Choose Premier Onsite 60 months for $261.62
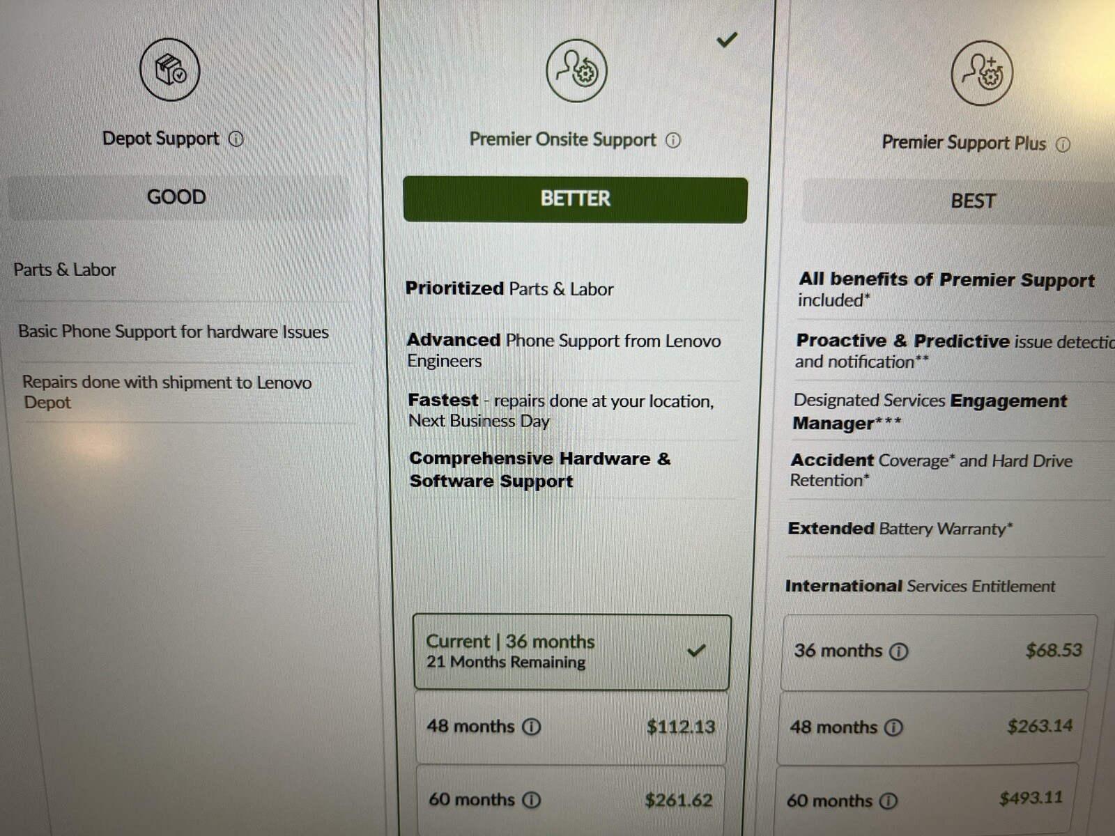The image size is (1115, 836). [571, 800]
